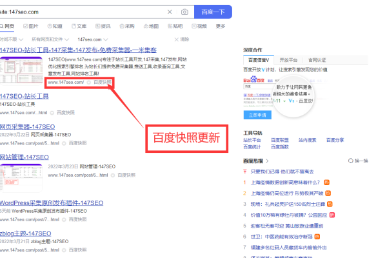
Task: Switch to the 图片 tab
Action: pos(30,26)
